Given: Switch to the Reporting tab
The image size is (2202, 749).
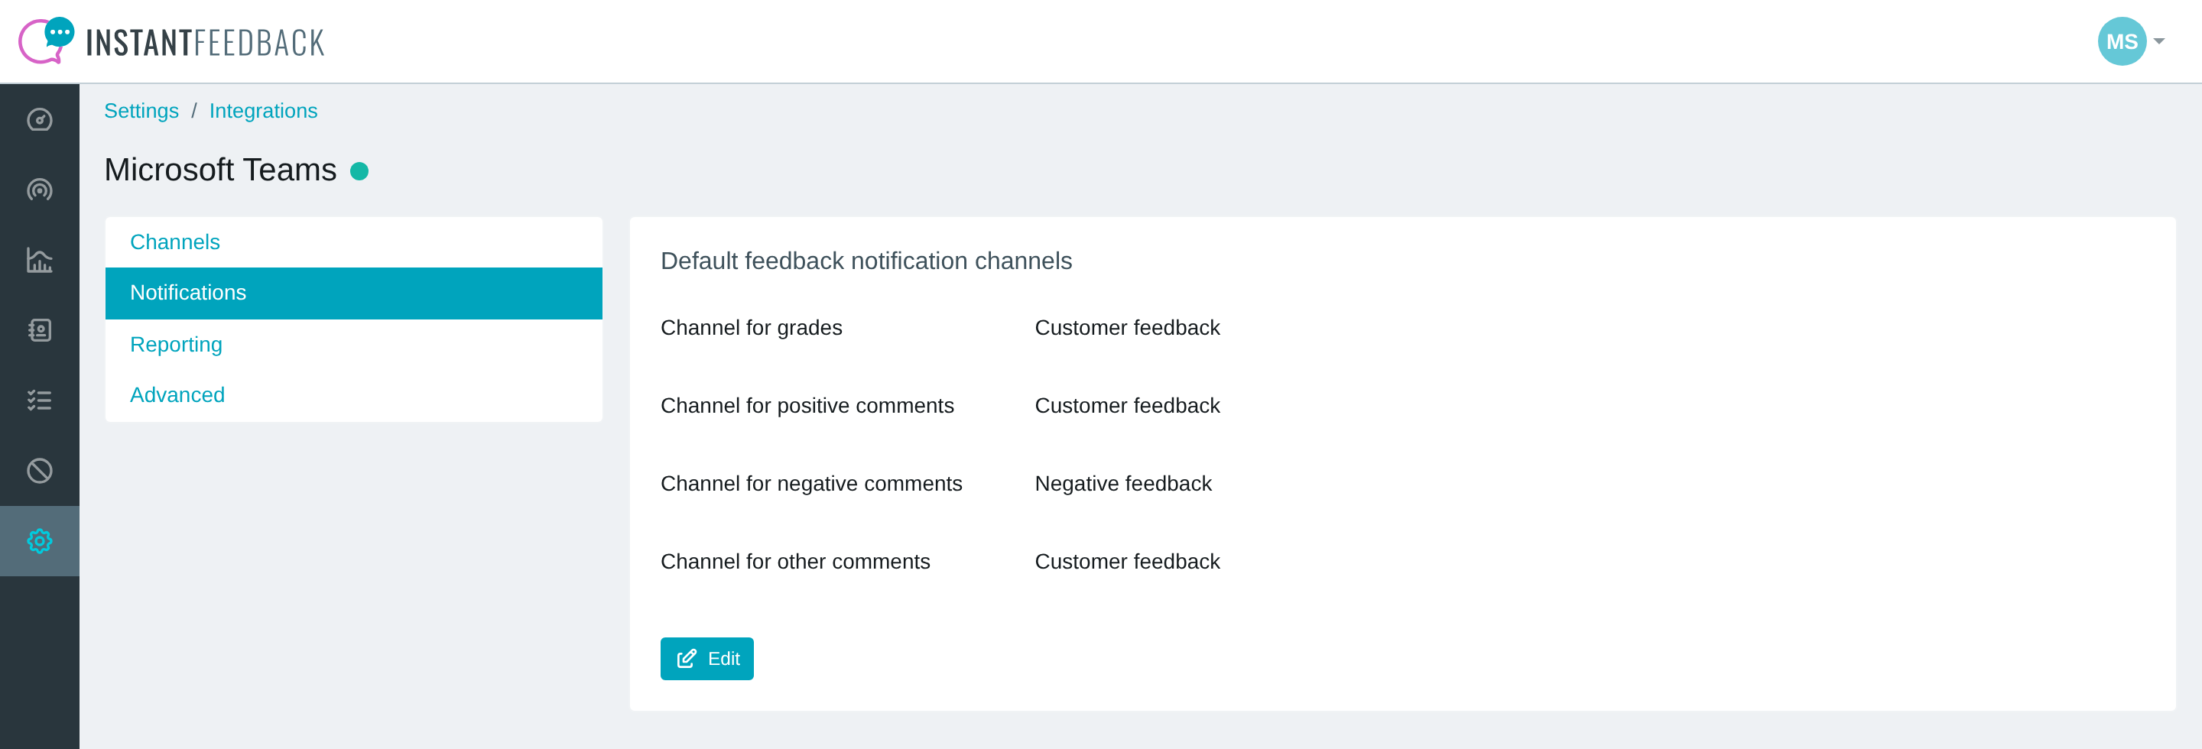Looking at the screenshot, I should [354, 344].
